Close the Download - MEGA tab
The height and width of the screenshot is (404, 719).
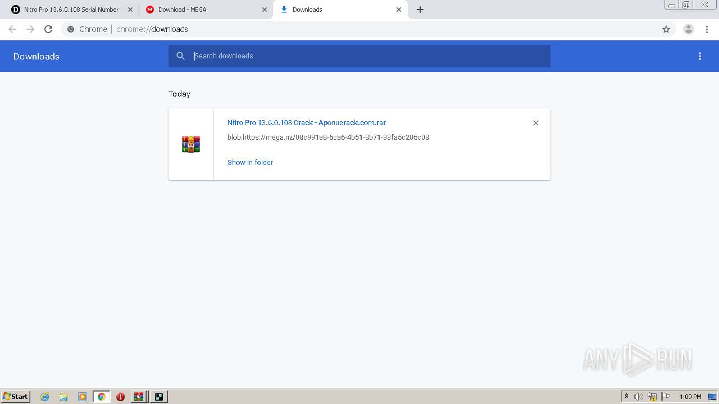[265, 10]
